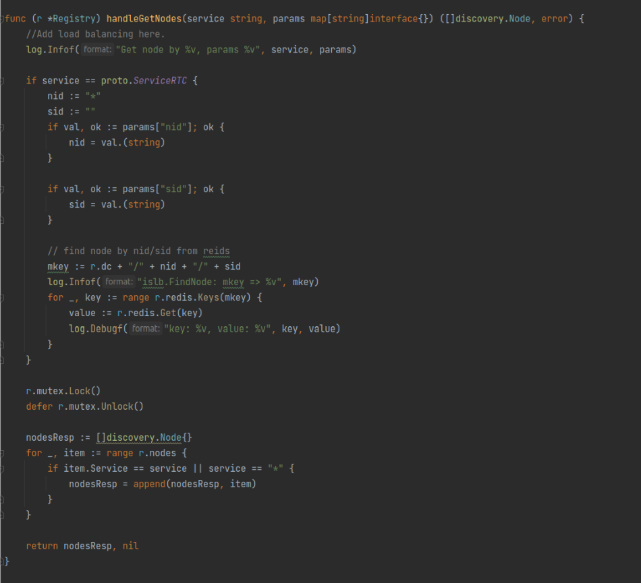Click the "//Add load balancing here" comment
Screen dimensions: 641x583
pos(94,34)
